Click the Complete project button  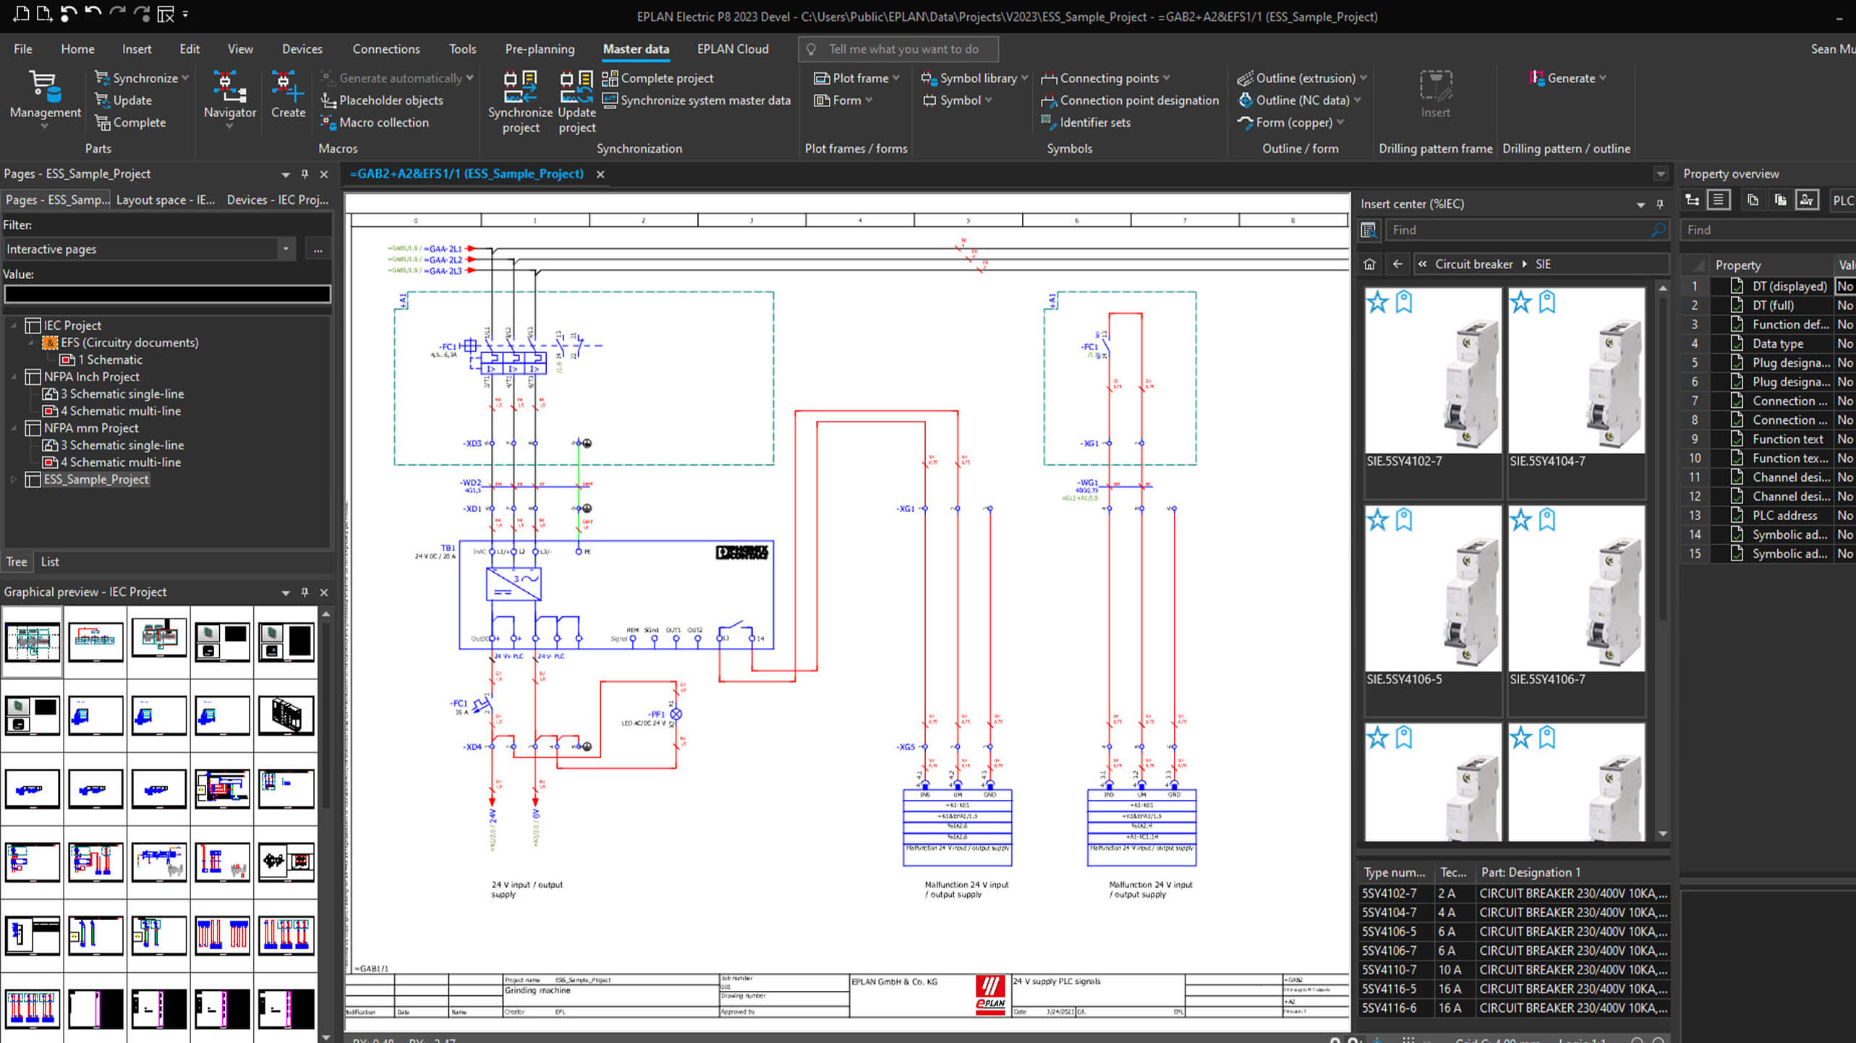coord(657,78)
